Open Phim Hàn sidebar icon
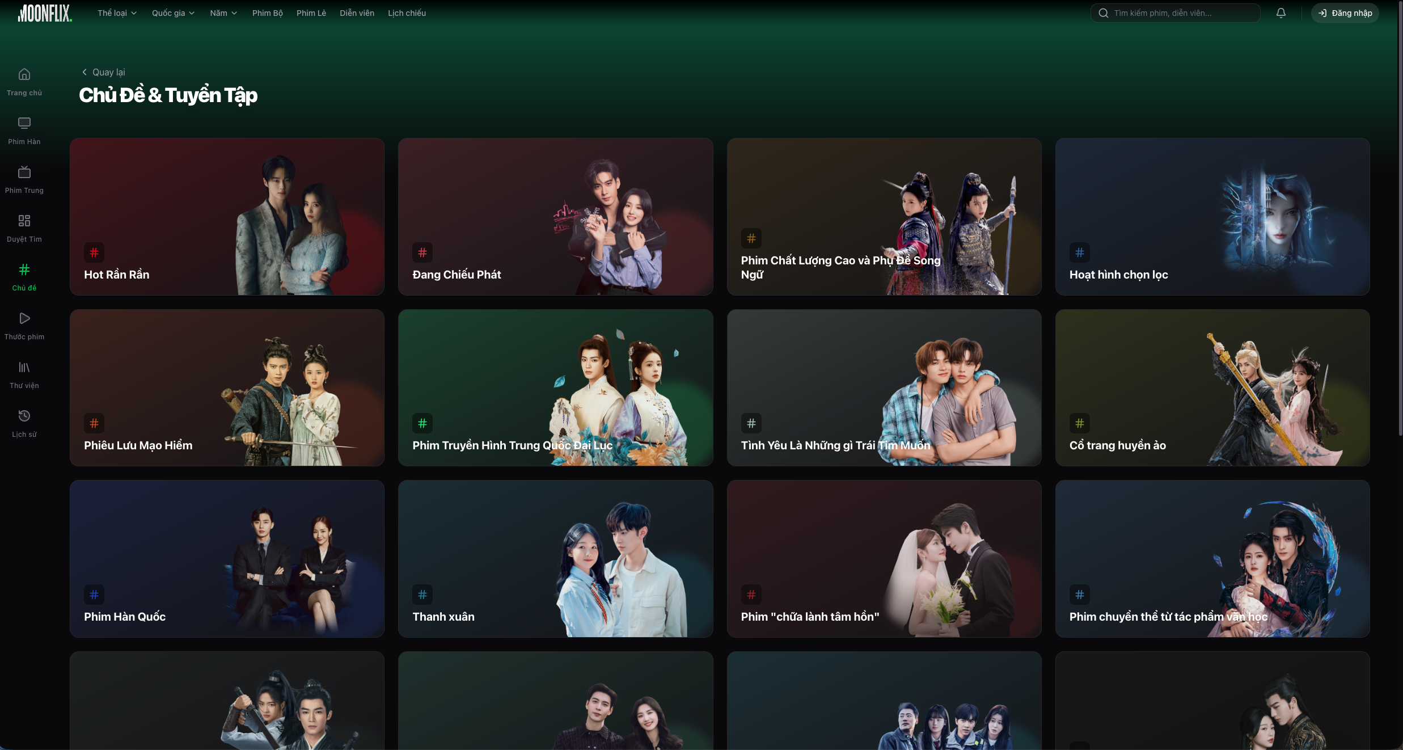Image resolution: width=1403 pixels, height=750 pixels. point(24,123)
